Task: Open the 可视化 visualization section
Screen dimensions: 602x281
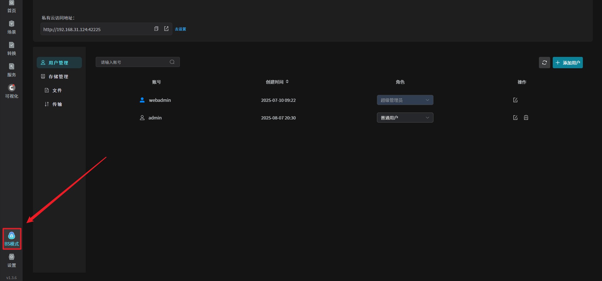Action: (x=12, y=91)
